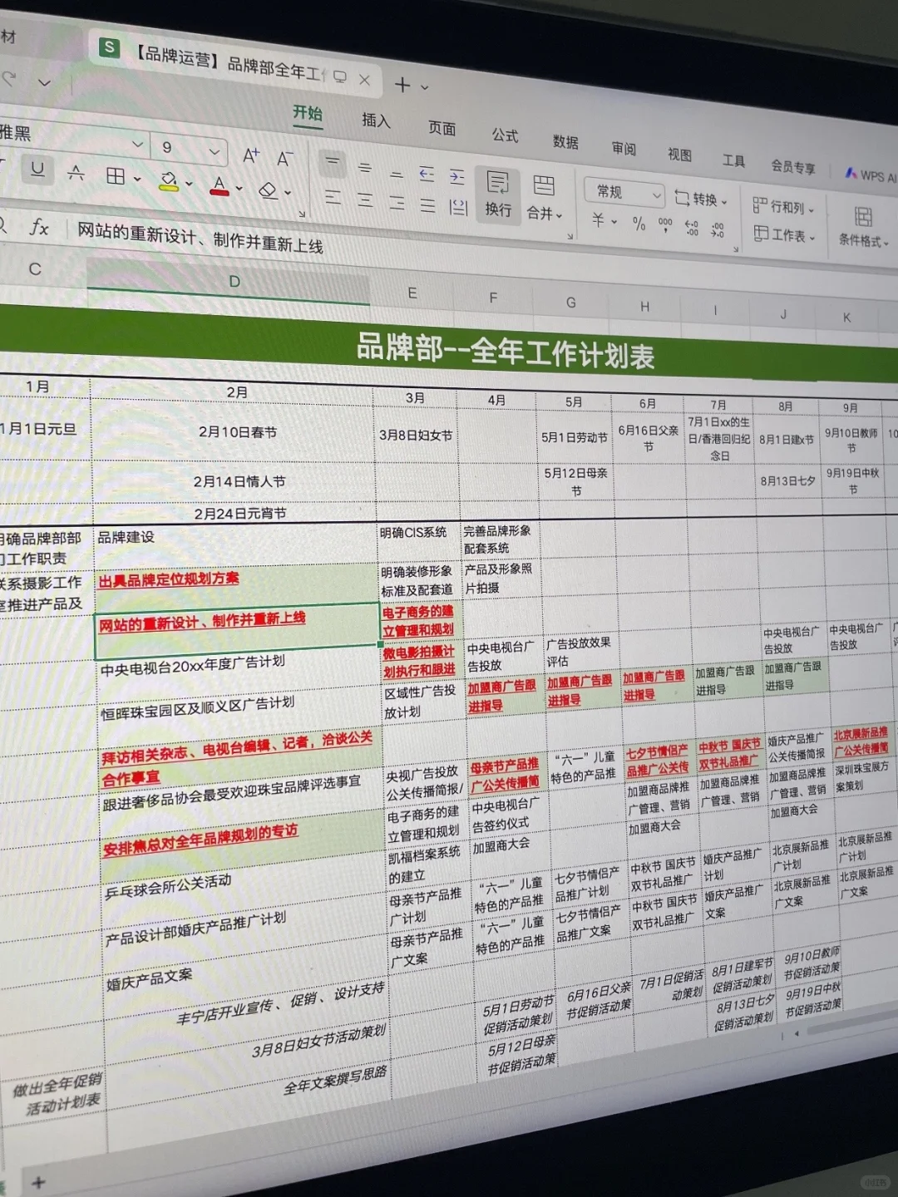Click the increase decimal places icon
The width and height of the screenshot is (898, 1197).
tap(692, 227)
